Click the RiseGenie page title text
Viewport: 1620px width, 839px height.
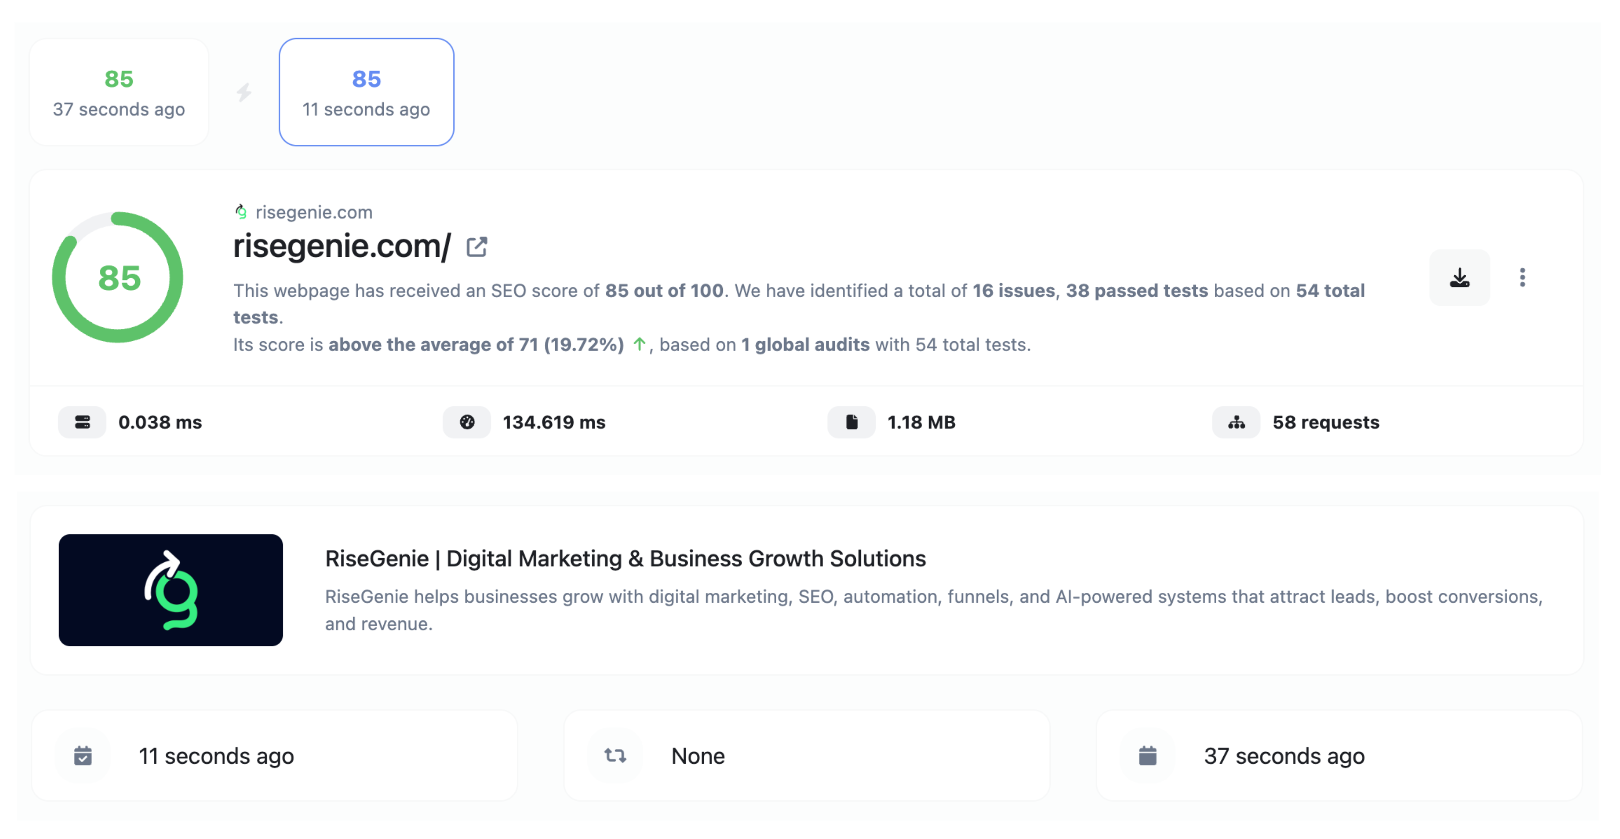pyautogui.click(x=625, y=558)
